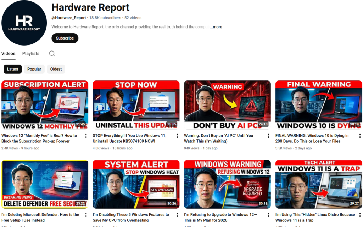Expand channel description with ...more
Screen dimensions: 363x227
point(216,27)
